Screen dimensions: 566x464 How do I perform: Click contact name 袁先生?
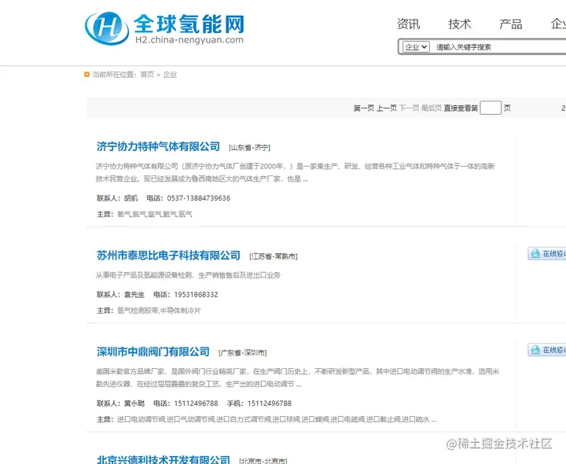[x=134, y=295]
